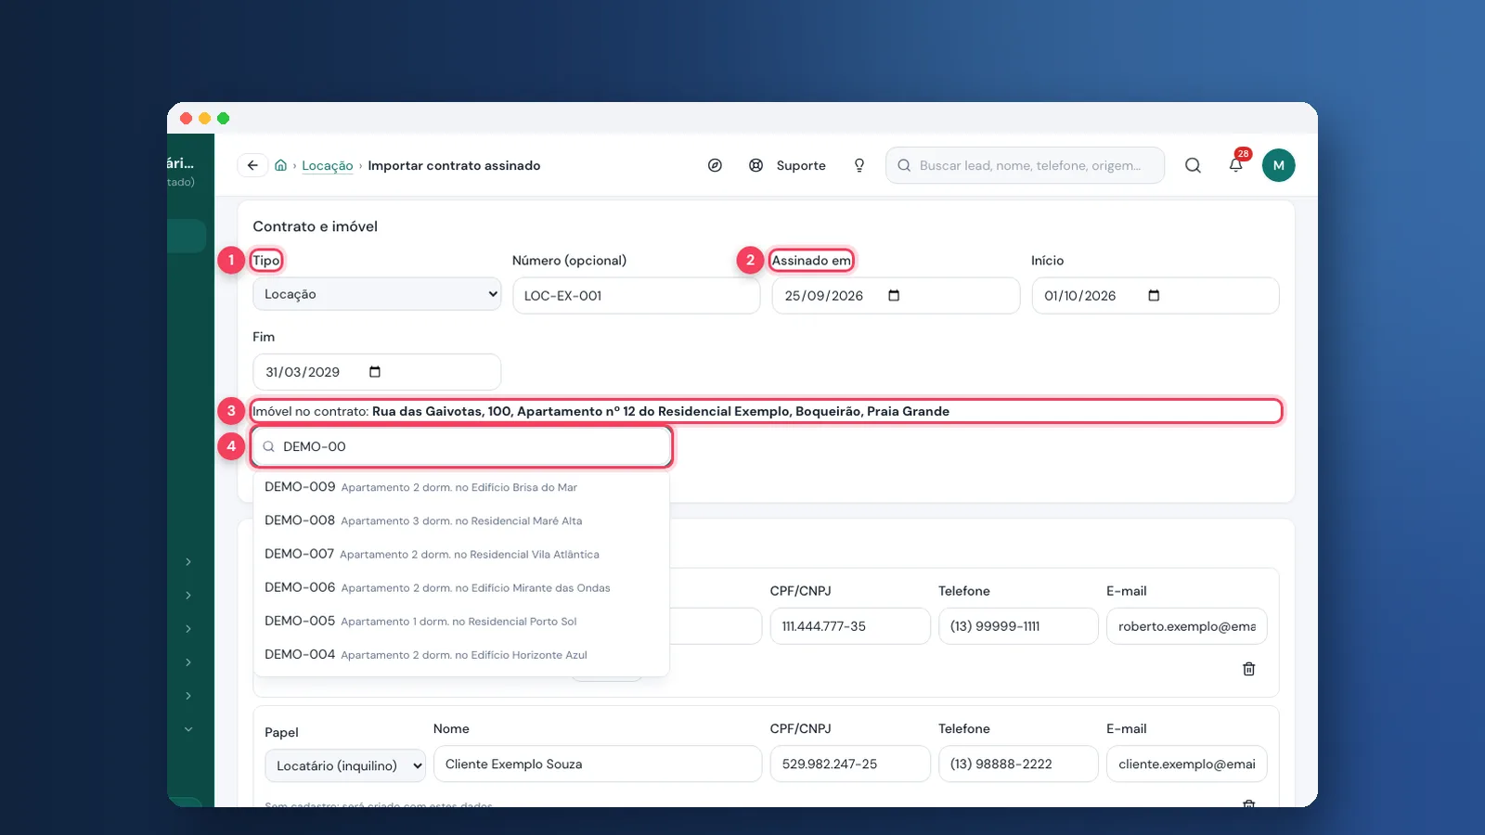Open the Tipo Locação dropdown
1485x835 pixels.
pyautogui.click(x=377, y=294)
